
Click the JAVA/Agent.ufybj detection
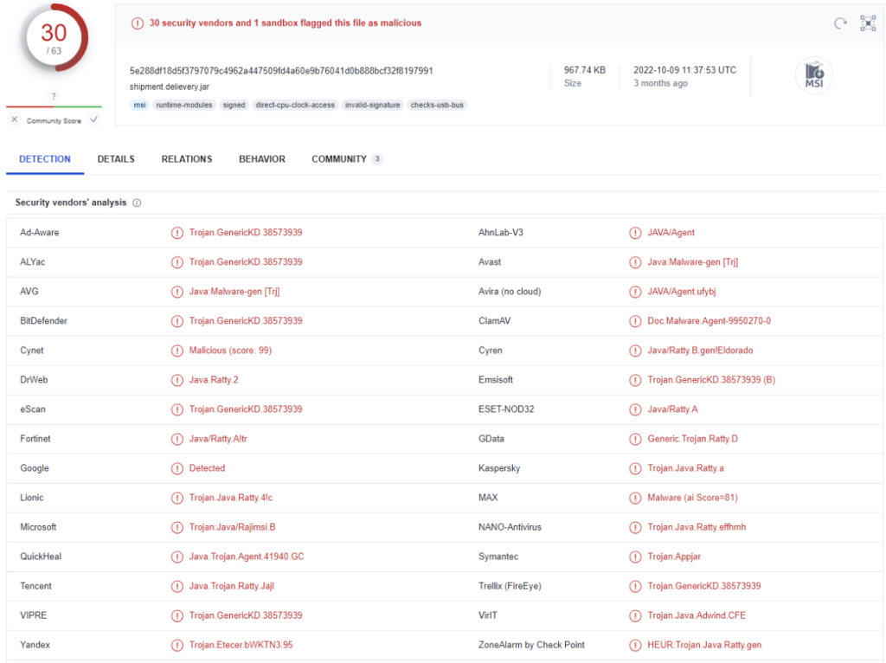(x=682, y=292)
